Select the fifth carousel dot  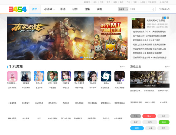point(92,57)
